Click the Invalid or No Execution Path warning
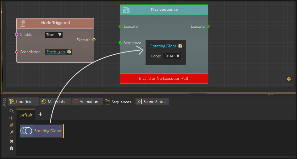The width and height of the screenshot is (297, 159). 164,78
